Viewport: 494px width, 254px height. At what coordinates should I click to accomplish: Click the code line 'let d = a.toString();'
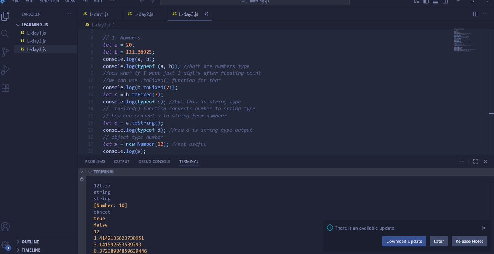pyautogui.click(x=133, y=123)
